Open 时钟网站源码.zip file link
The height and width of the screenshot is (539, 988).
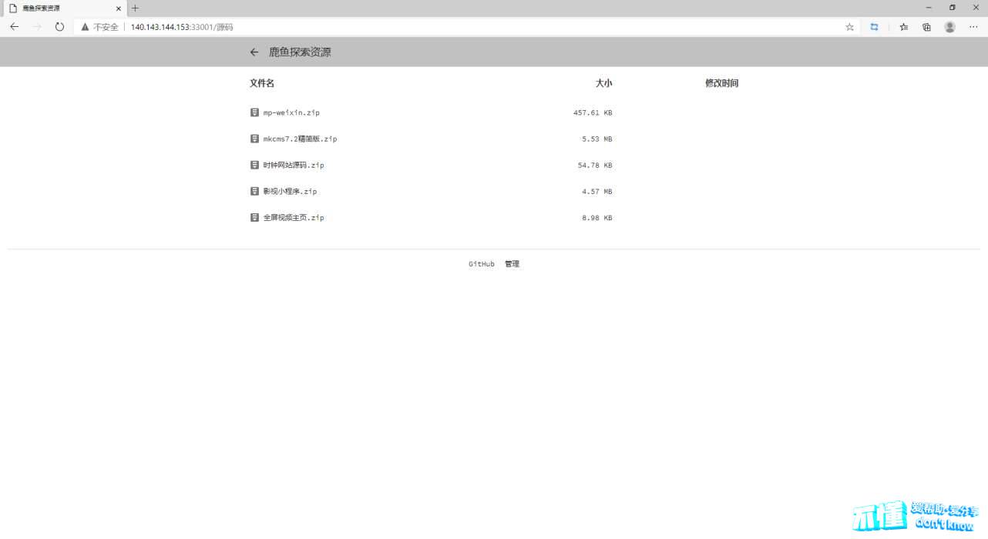(x=294, y=165)
